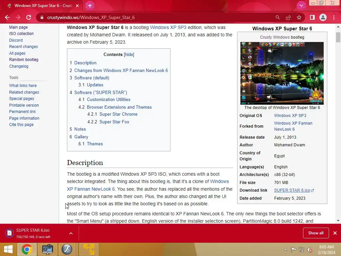341x256 pixels.
Task: Jump to Gallery section
Action: 81,137
